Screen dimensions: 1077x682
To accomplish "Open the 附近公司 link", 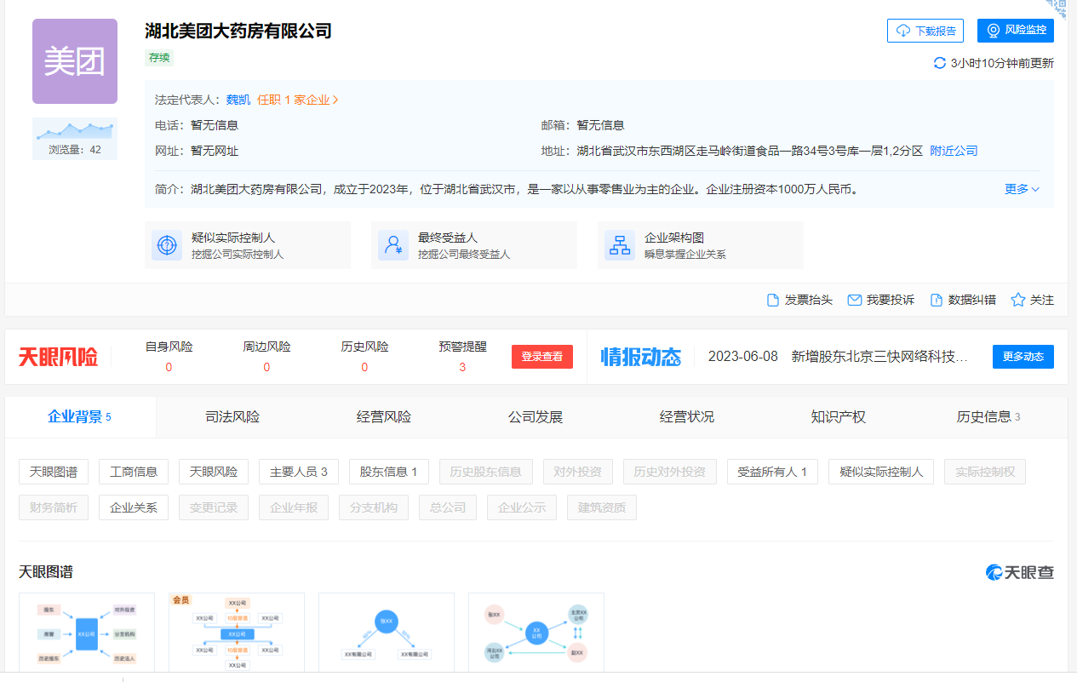I will click(954, 151).
